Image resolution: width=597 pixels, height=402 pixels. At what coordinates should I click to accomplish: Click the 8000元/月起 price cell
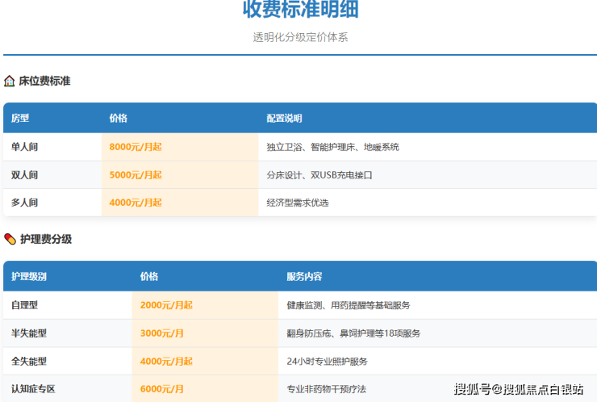[x=136, y=147]
